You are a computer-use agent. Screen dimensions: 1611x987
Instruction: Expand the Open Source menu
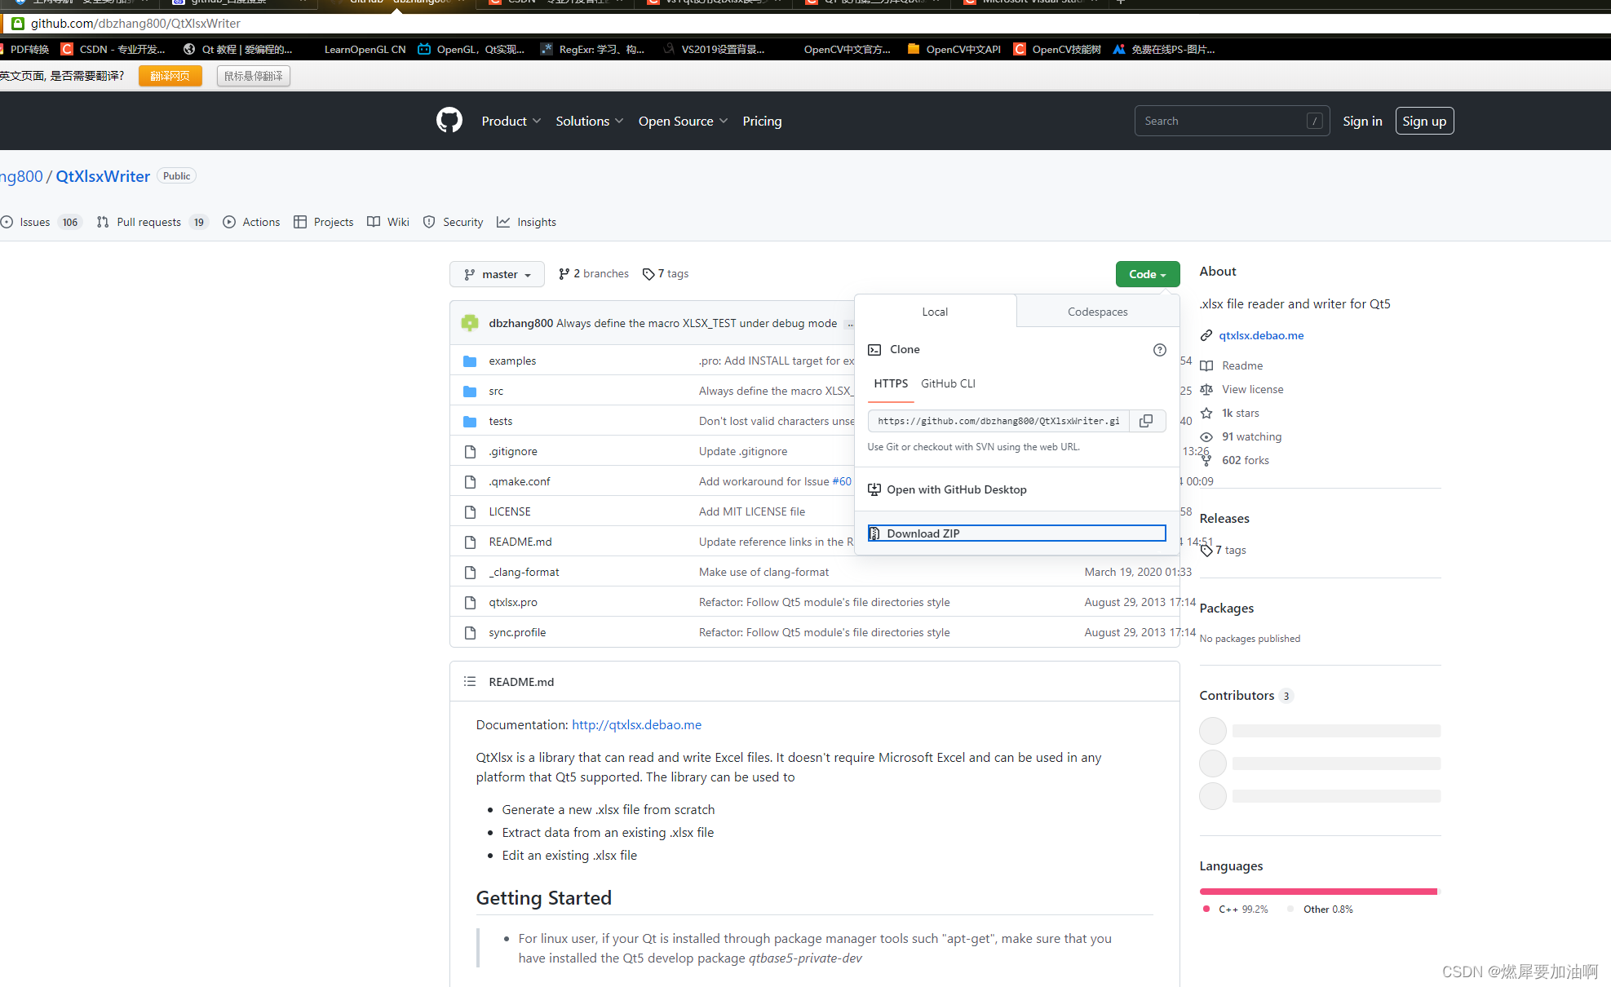[x=683, y=121]
